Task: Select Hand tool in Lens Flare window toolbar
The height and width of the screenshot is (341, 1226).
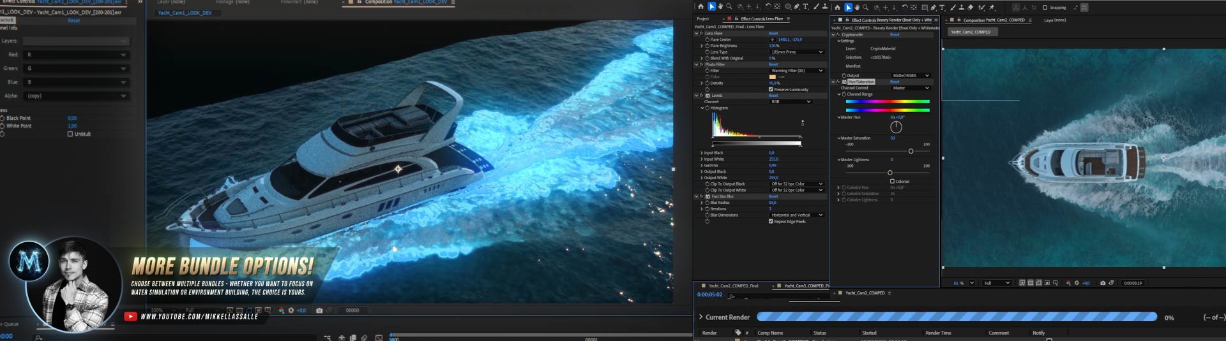Action: click(720, 6)
